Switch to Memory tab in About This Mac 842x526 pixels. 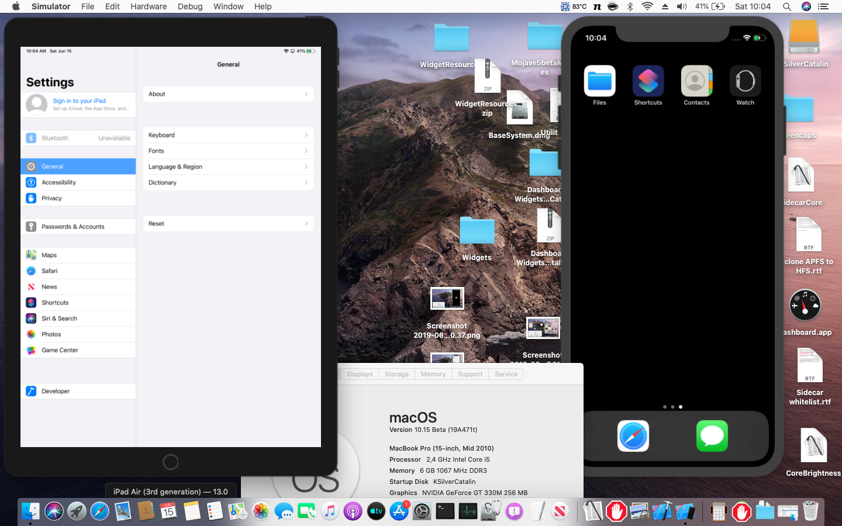pos(433,374)
